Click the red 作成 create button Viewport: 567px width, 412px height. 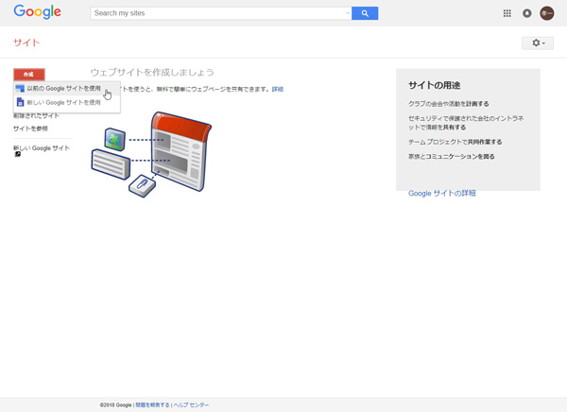pos(29,75)
